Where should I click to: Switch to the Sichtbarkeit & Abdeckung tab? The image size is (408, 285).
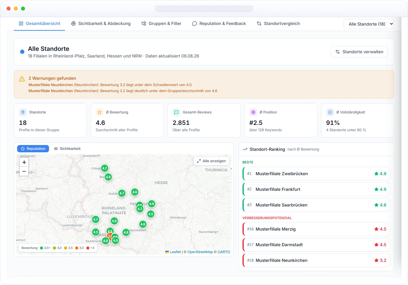click(101, 24)
